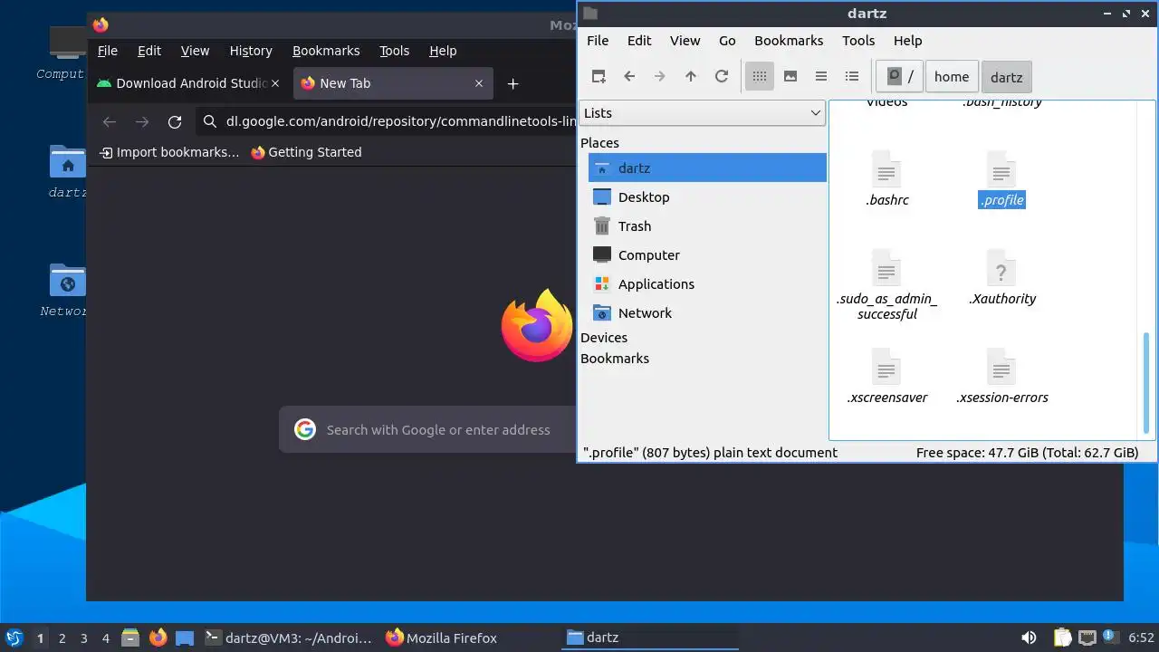Screen dimensions: 1159x652
Task: Open Firefox File menu
Action: (108, 51)
